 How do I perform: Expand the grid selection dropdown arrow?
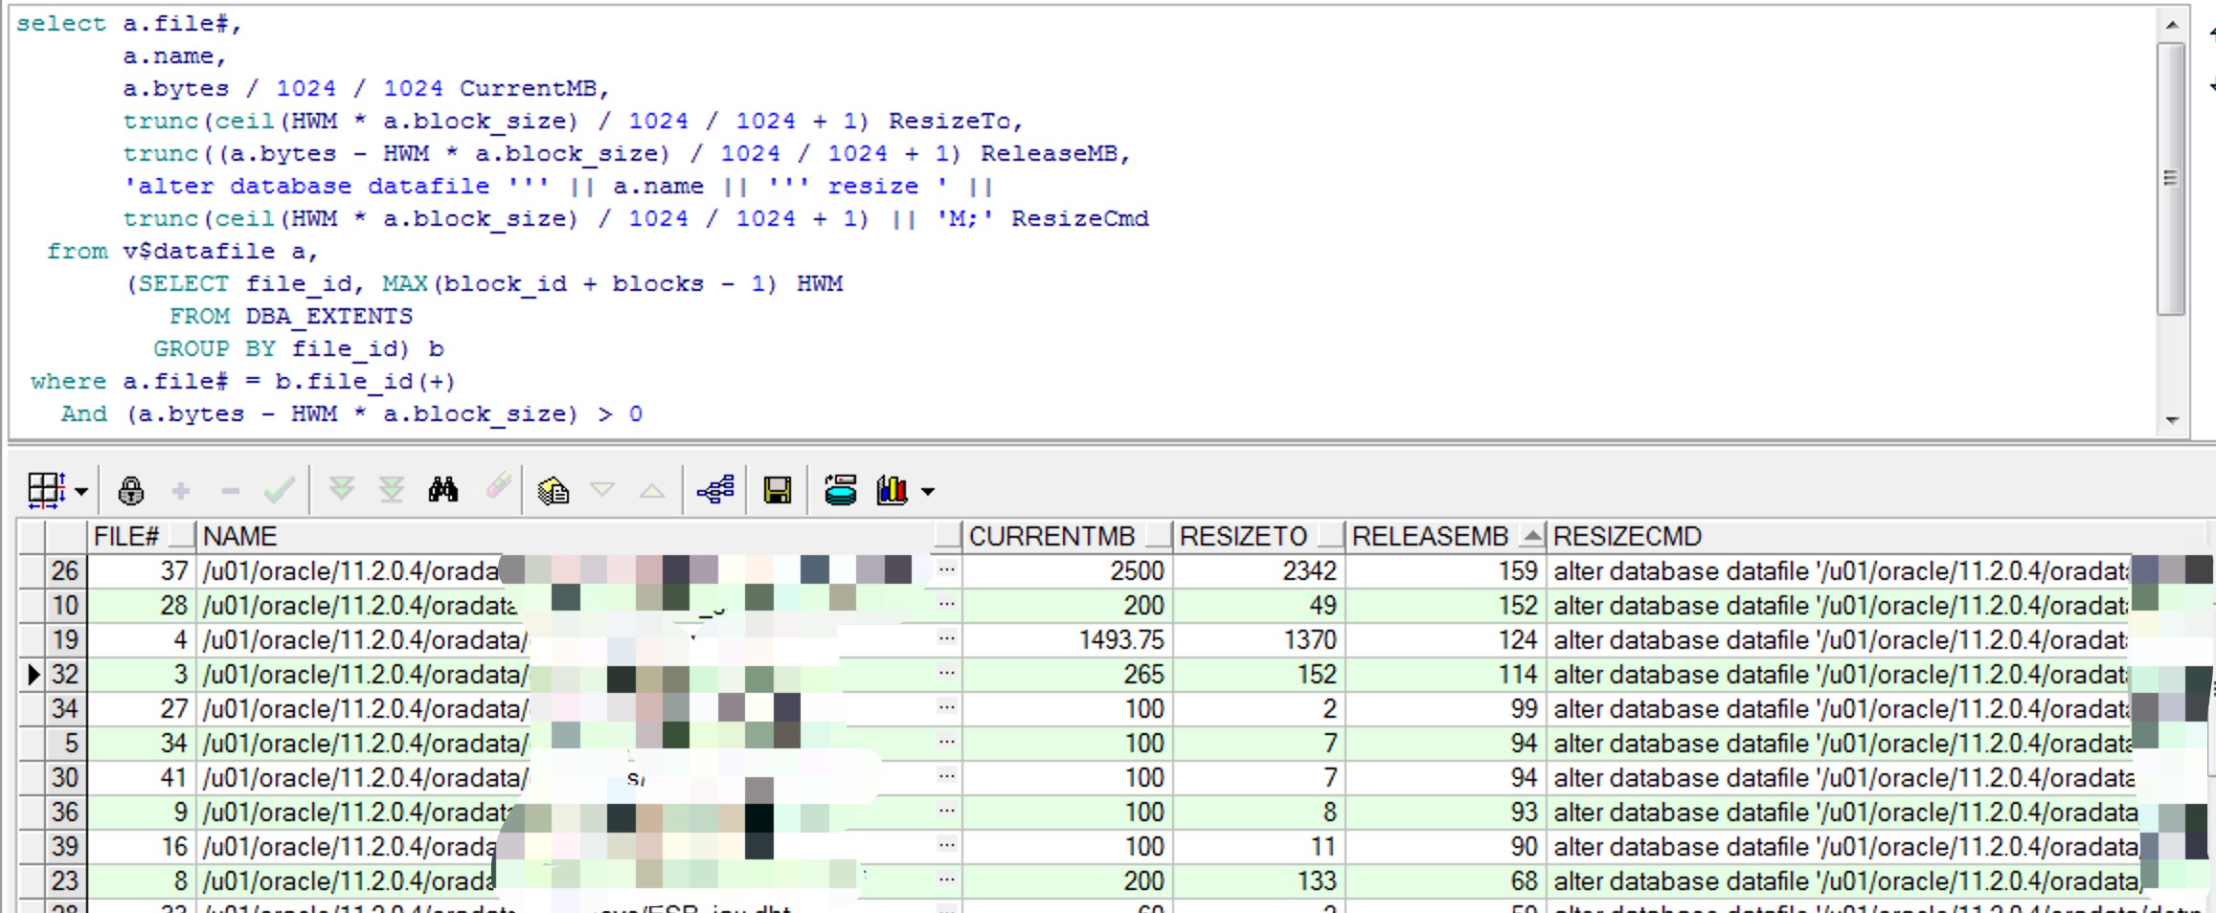[x=81, y=492]
